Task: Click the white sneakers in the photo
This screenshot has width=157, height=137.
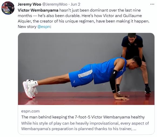Action: (x=30, y=89)
